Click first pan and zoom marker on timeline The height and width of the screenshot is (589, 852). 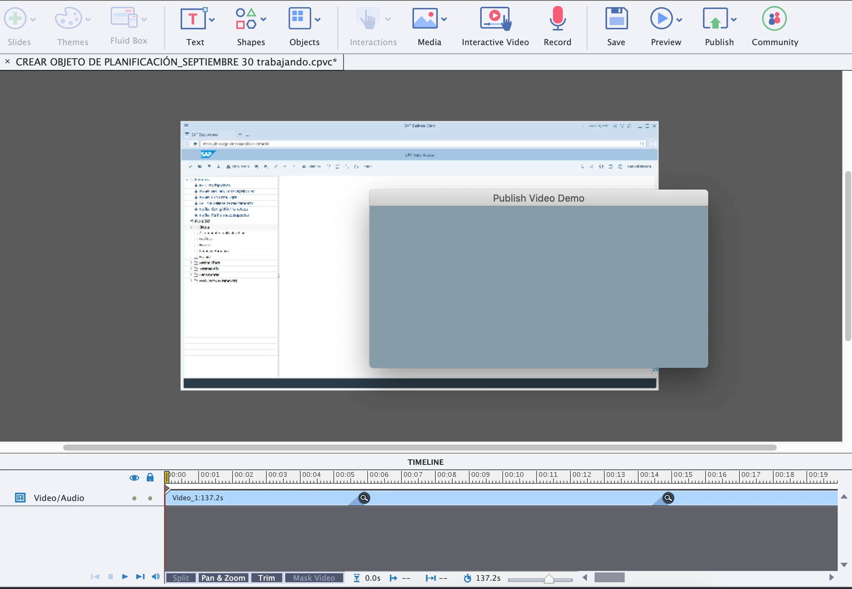(364, 498)
